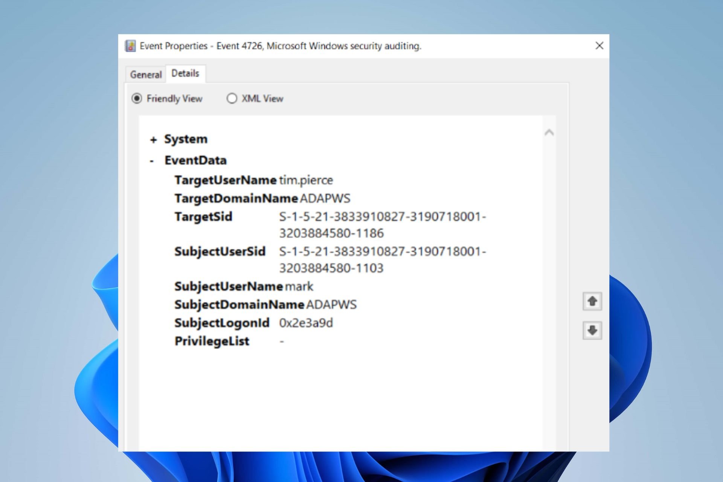723x482 pixels.
Task: Click the value mark
Action: pyautogui.click(x=299, y=287)
